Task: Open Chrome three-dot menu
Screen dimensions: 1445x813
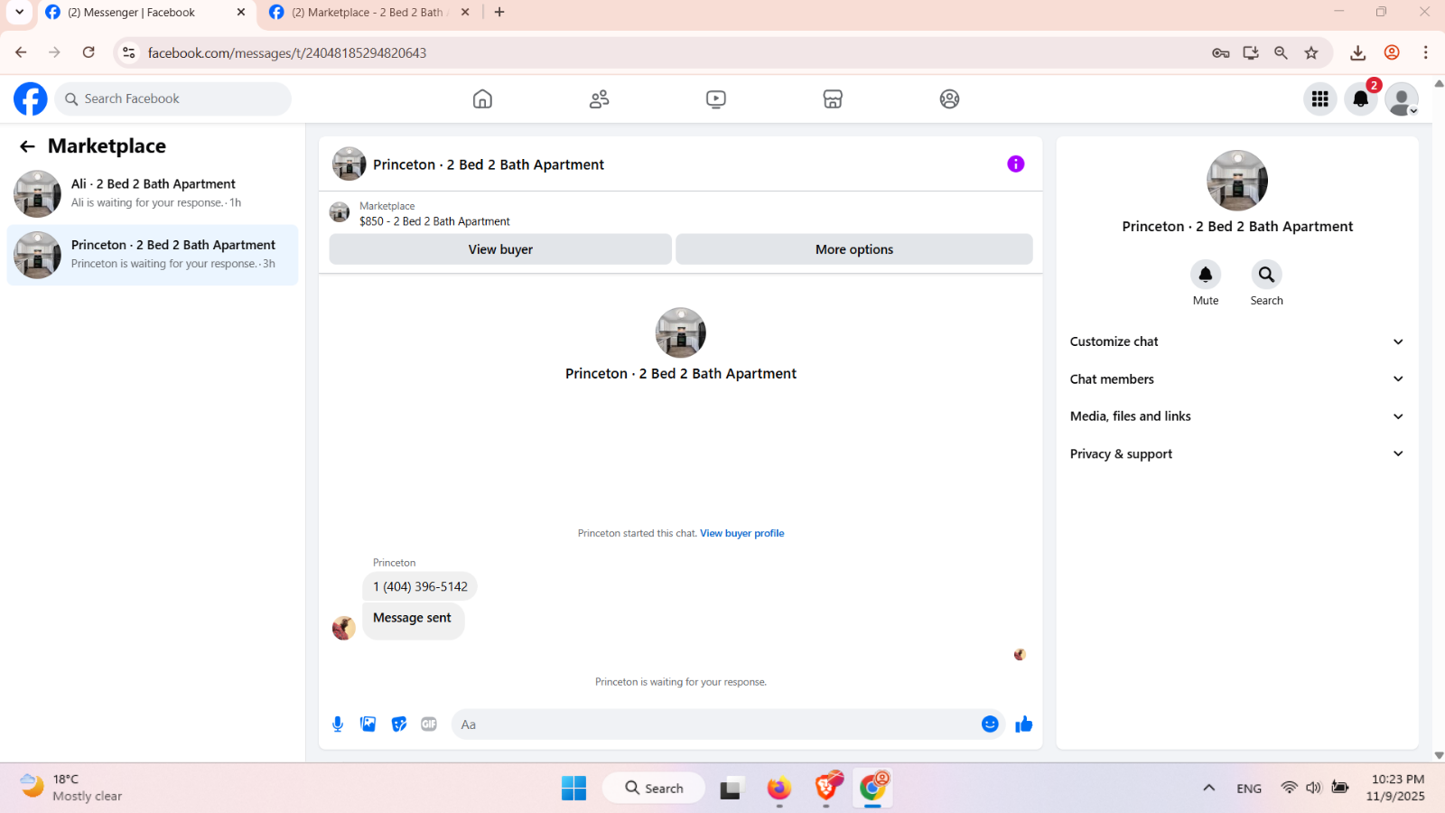Action: [1426, 52]
